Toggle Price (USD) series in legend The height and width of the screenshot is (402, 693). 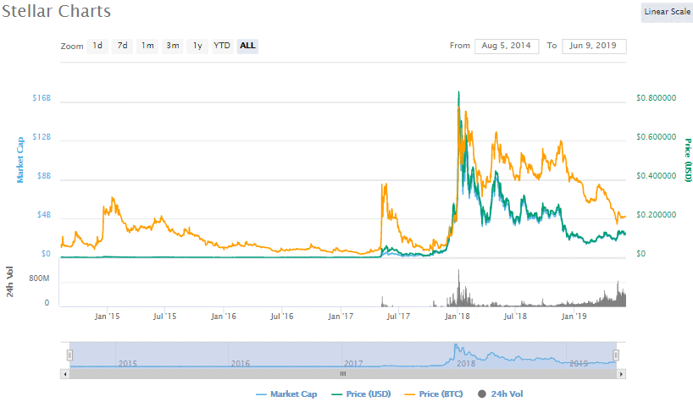pos(361,394)
